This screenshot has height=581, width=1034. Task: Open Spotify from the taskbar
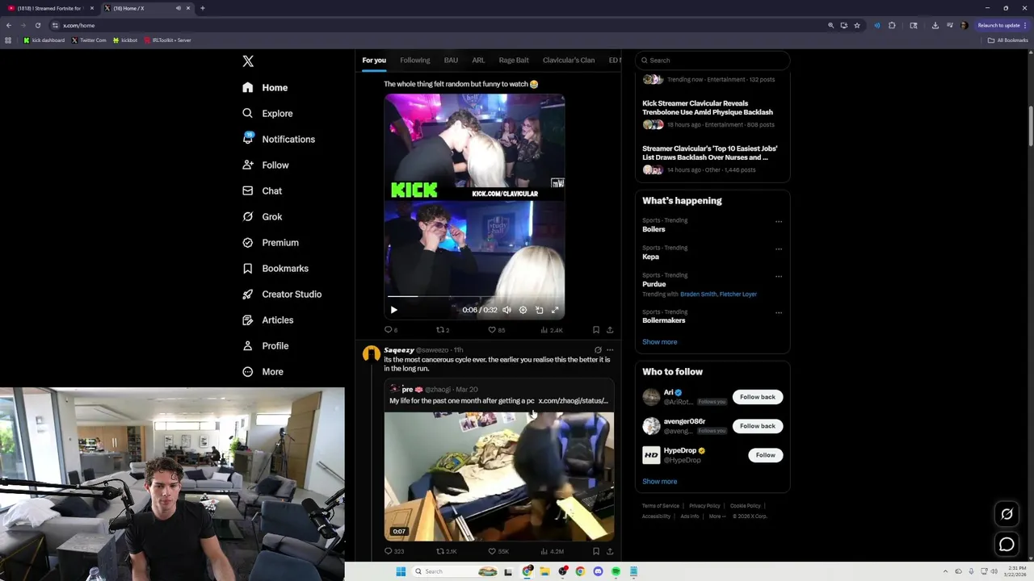[616, 571]
